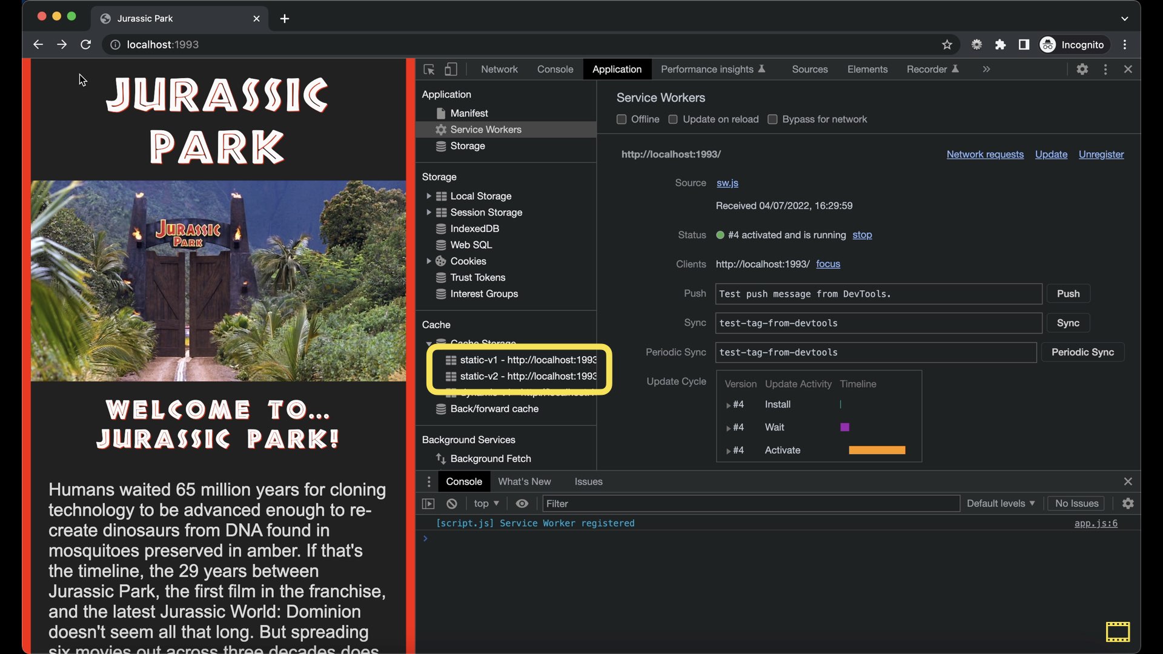Check Update on reload

coord(673,119)
